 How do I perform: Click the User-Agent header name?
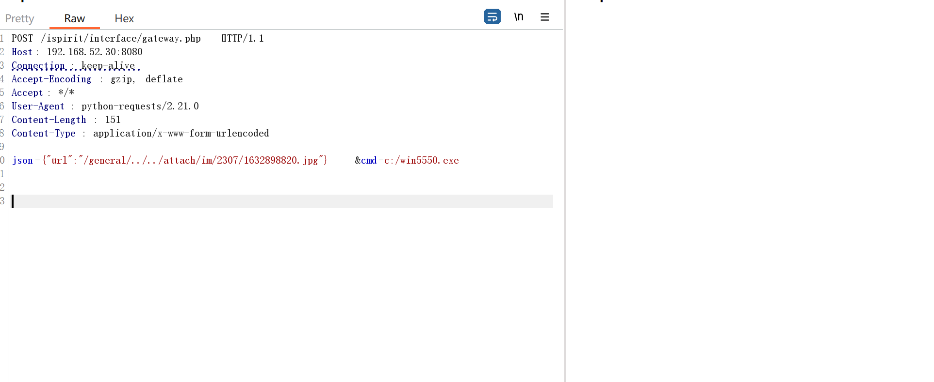point(38,106)
